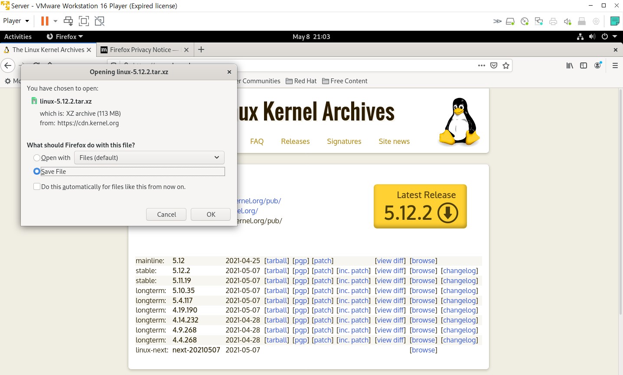This screenshot has height=375, width=623.
Task: Download tarball for mainline 5.12
Action: click(x=277, y=261)
